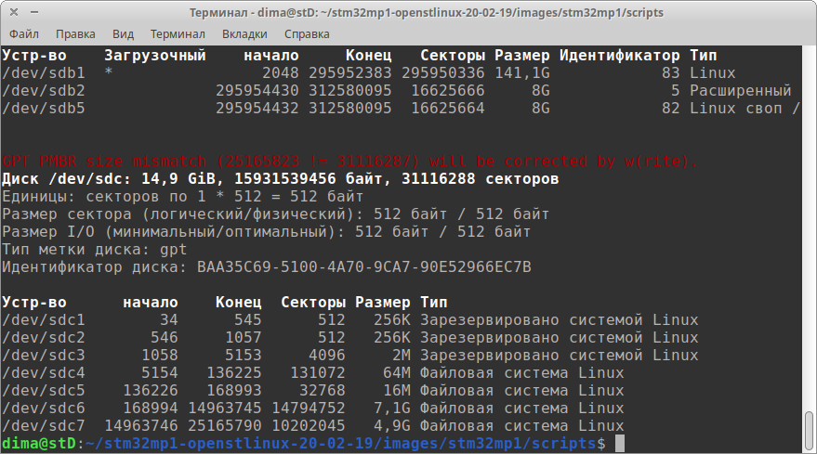This screenshot has width=817, height=454.
Task: Click end sector 25165790 of sdc7
Action: point(225,426)
